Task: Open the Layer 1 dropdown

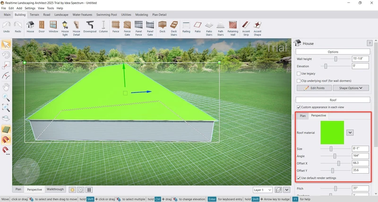Action: tap(262, 190)
